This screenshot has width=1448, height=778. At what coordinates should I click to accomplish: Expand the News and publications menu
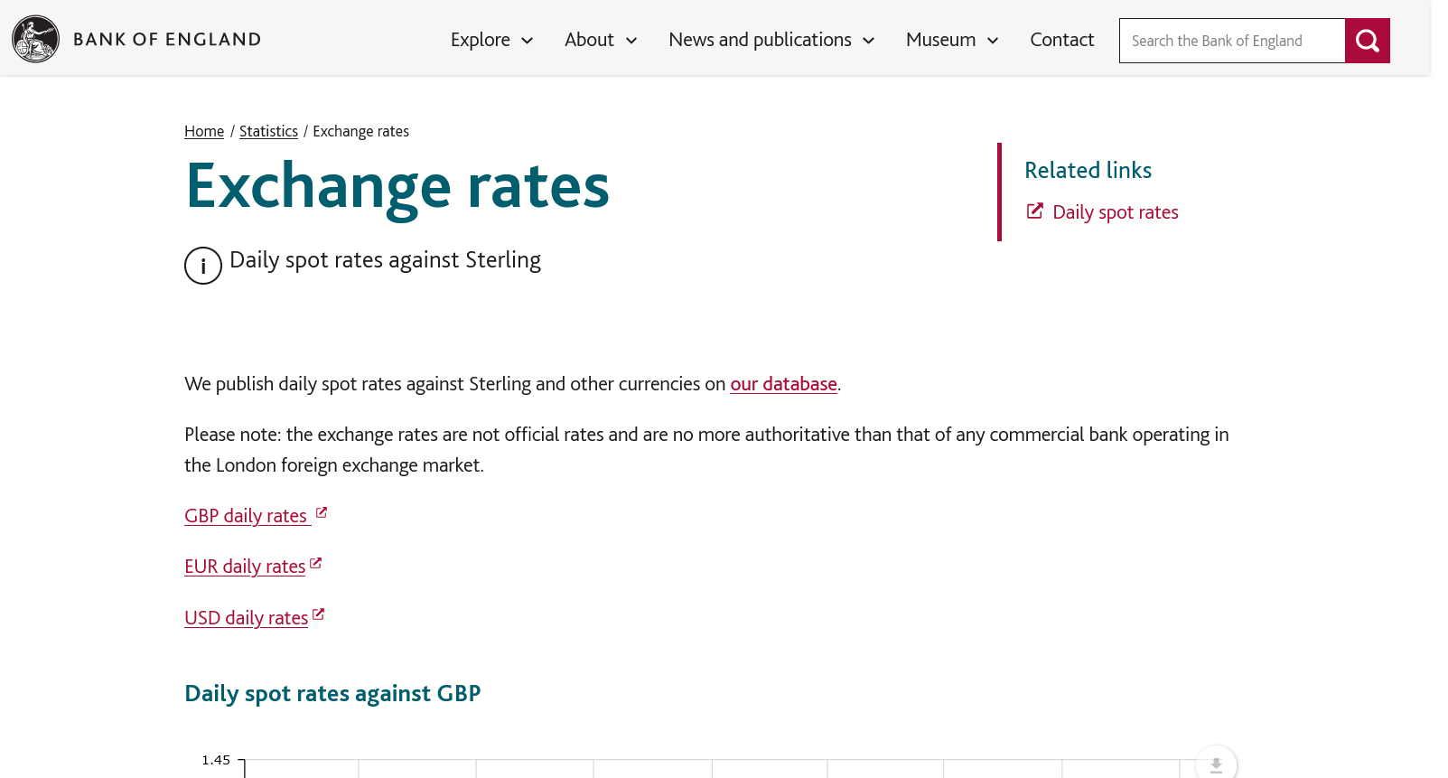tap(771, 40)
